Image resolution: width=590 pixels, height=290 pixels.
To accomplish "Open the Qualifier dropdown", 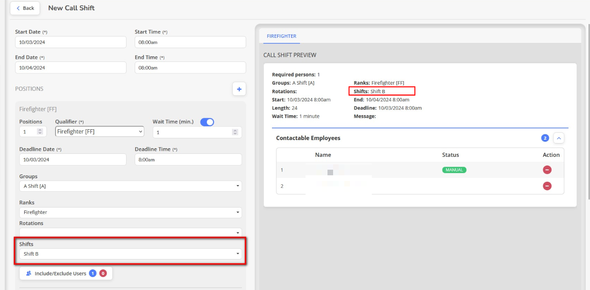I will pyautogui.click(x=100, y=131).
